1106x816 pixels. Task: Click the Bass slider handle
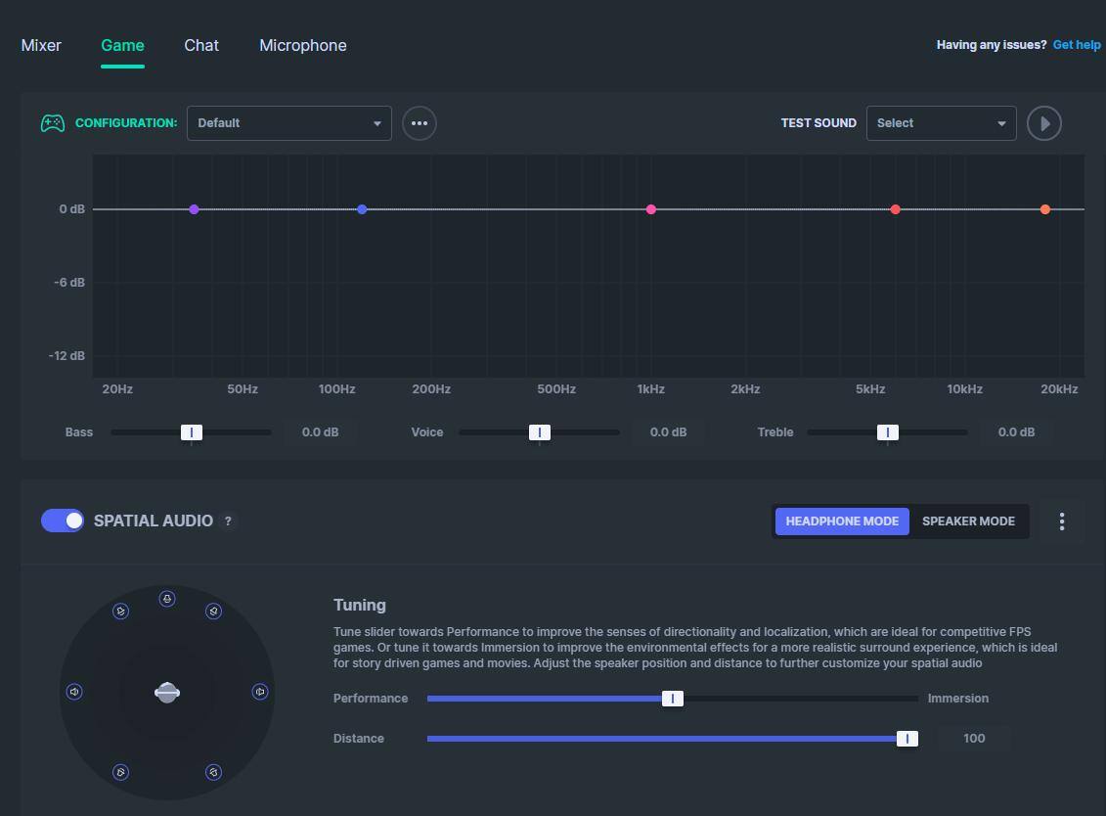pyautogui.click(x=192, y=432)
